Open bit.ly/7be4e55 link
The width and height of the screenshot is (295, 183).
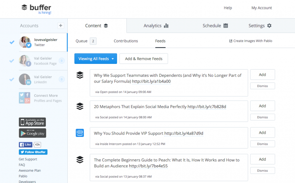coord(148,166)
